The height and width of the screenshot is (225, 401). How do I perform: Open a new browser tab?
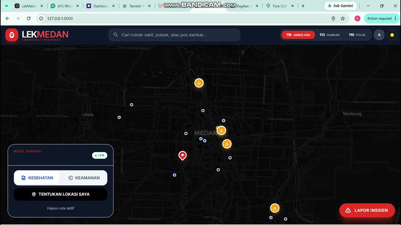303,6
